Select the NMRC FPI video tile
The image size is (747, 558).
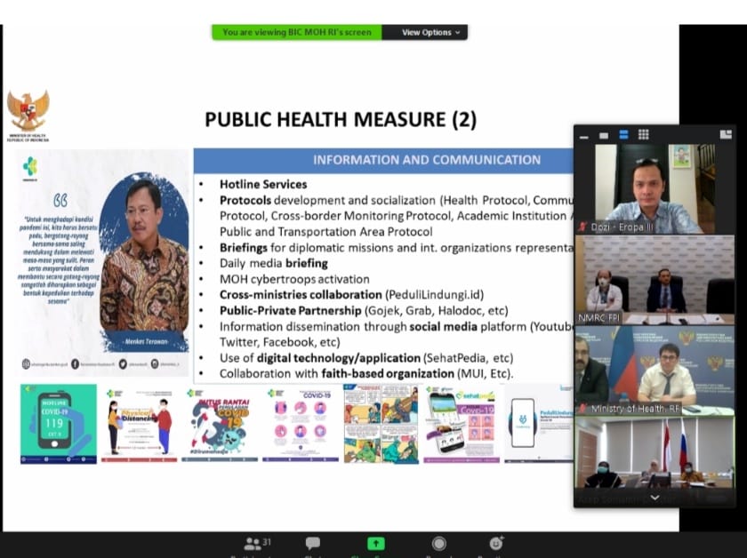click(x=655, y=280)
